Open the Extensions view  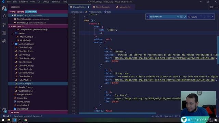click(4, 41)
